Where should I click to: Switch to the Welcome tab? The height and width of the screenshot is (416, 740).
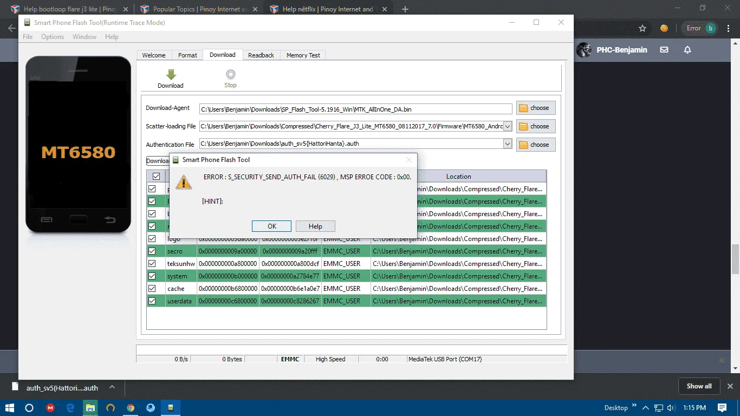pos(154,55)
